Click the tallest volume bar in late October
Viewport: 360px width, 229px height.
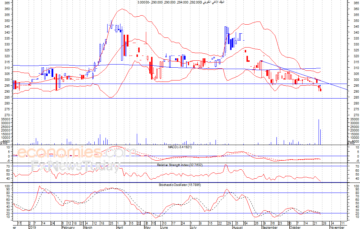[319, 132]
